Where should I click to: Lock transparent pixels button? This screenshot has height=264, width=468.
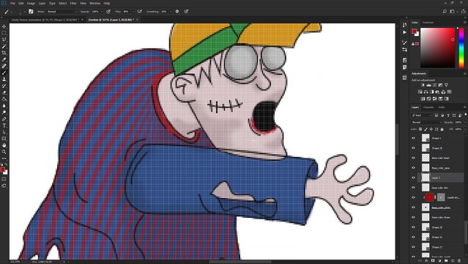click(x=420, y=129)
